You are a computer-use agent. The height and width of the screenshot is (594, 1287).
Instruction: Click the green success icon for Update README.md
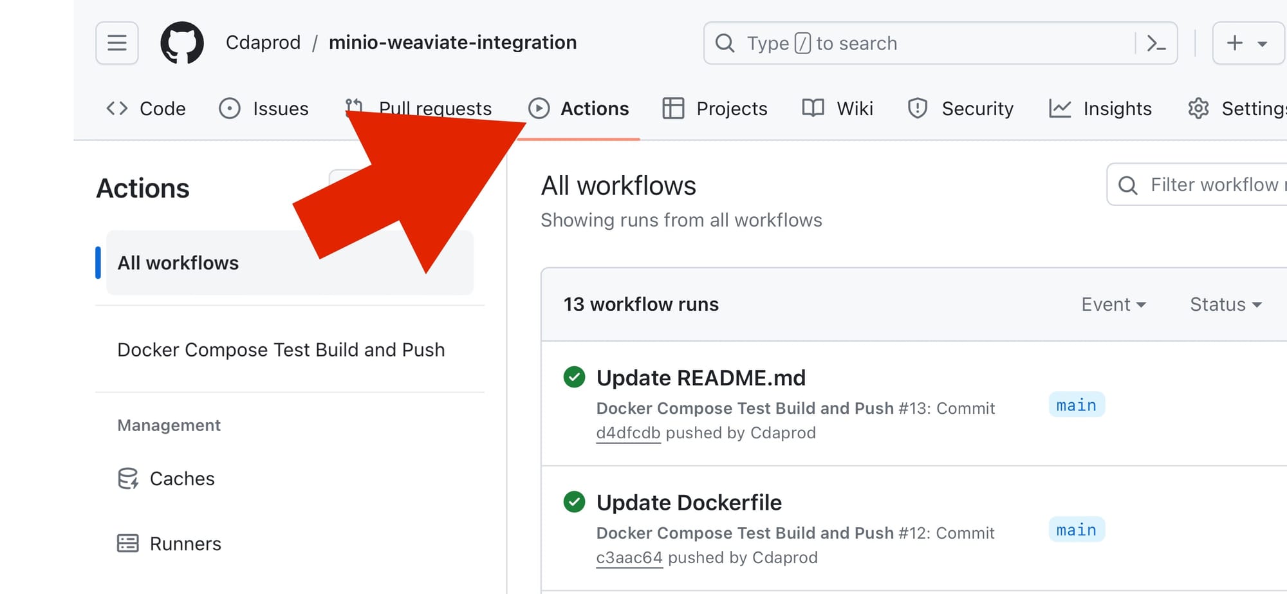574,377
